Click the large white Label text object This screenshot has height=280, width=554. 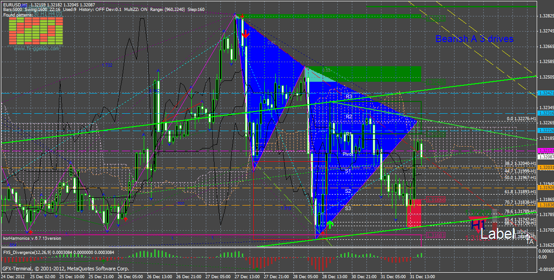(x=497, y=234)
